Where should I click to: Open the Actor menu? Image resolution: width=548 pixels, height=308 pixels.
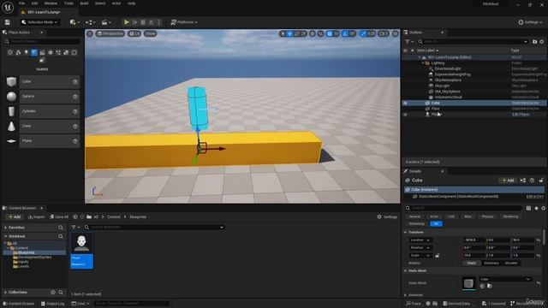click(116, 3)
